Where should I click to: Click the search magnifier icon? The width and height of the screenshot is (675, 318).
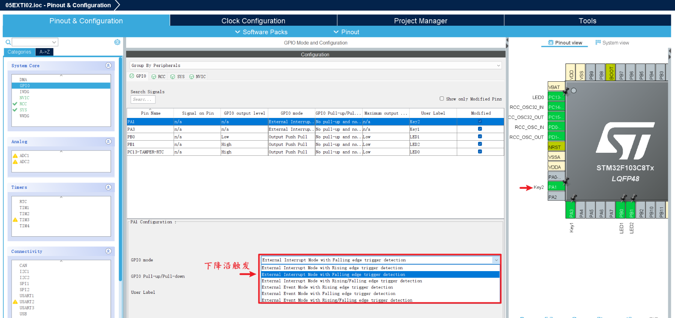[8, 42]
